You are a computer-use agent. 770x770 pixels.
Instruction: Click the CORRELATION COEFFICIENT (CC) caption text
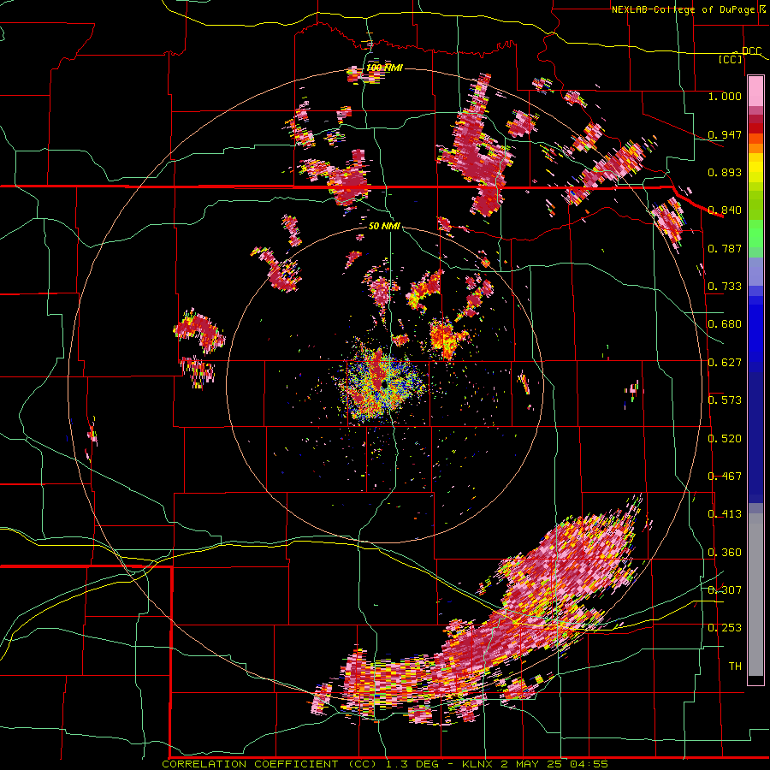[x=269, y=764]
